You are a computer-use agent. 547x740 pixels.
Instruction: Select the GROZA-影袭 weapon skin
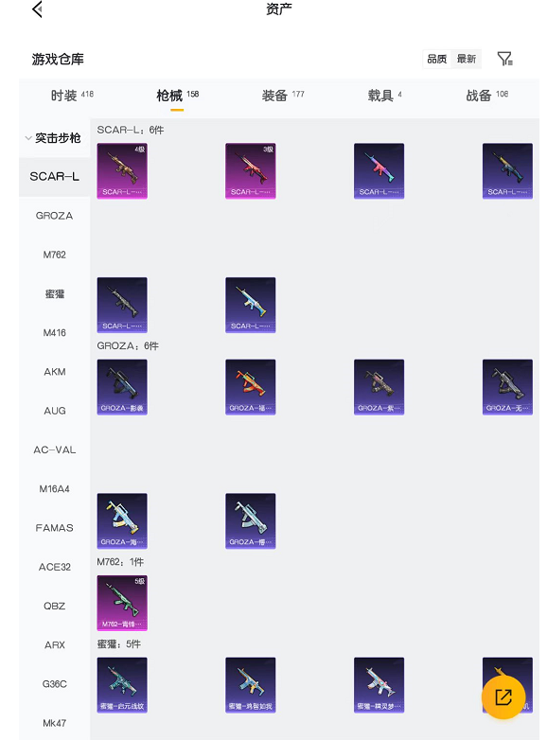[x=122, y=387]
